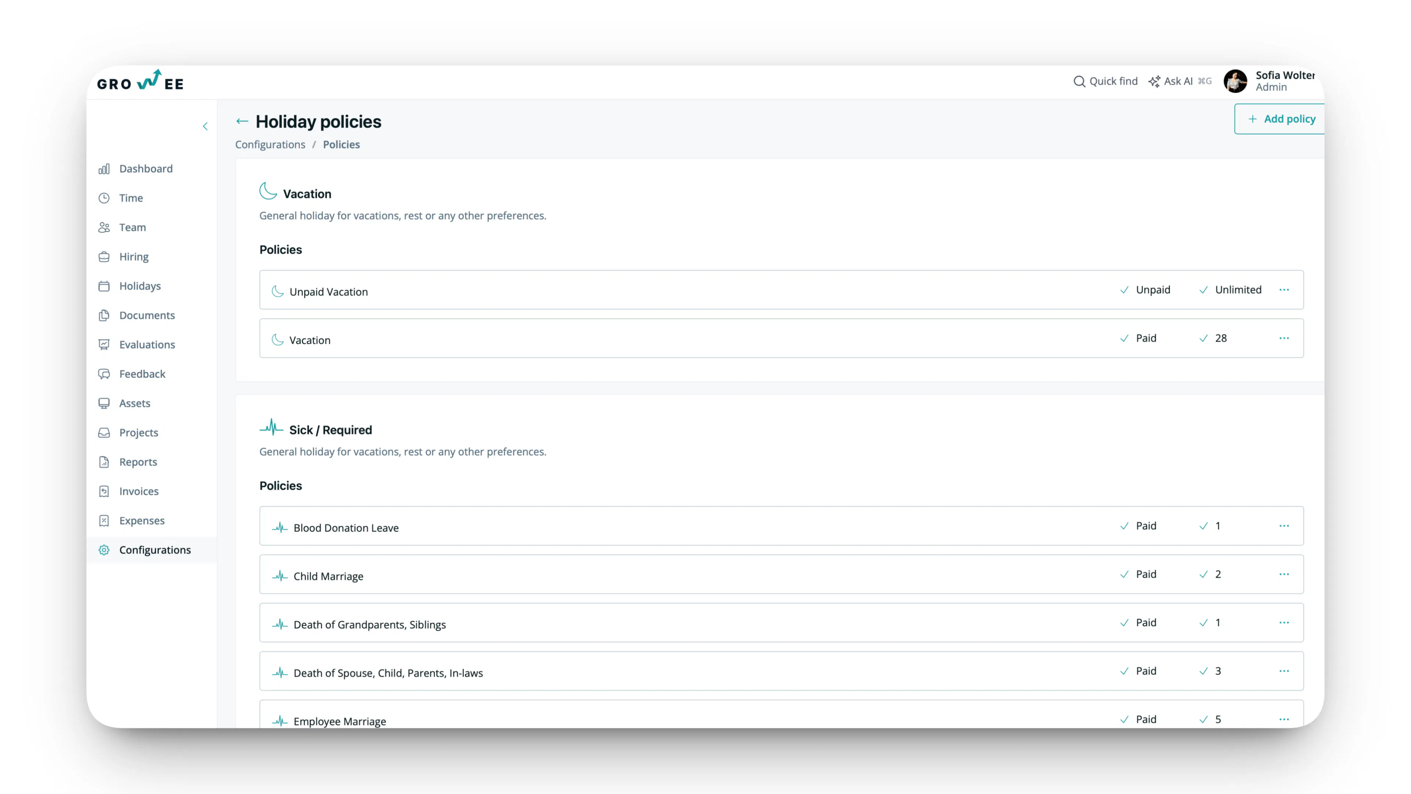Open Time via its clock icon
This screenshot has height=794, width=1411.
coord(104,198)
